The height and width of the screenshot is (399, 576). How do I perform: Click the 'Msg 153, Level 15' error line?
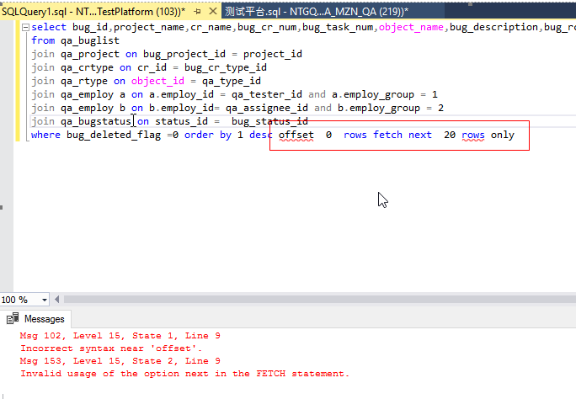120,361
